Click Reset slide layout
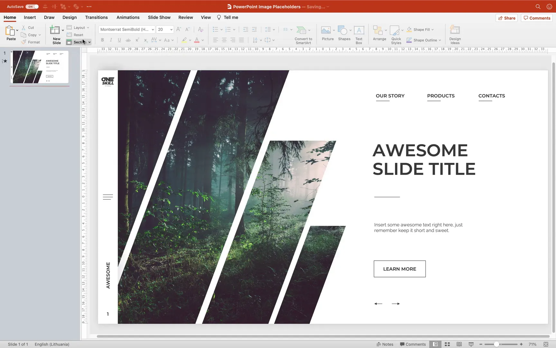Screen dimensions: 556x348 (x=75, y=35)
